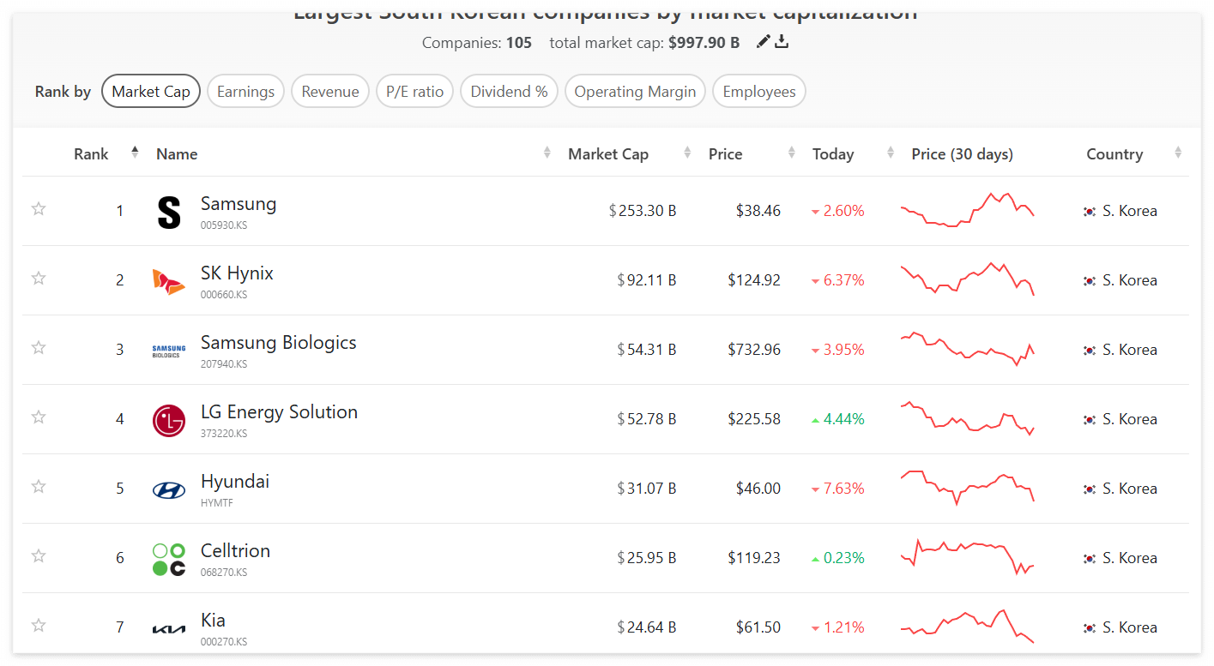Toggle the favorite star for Kia
Image resolution: width=1214 pixels, height=666 pixels.
(39, 625)
